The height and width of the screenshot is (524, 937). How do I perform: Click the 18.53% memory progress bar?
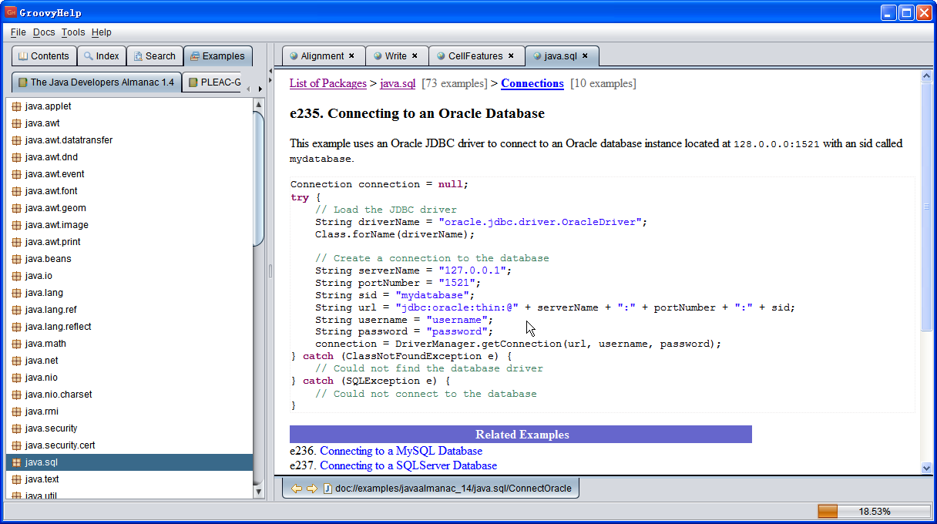click(874, 511)
